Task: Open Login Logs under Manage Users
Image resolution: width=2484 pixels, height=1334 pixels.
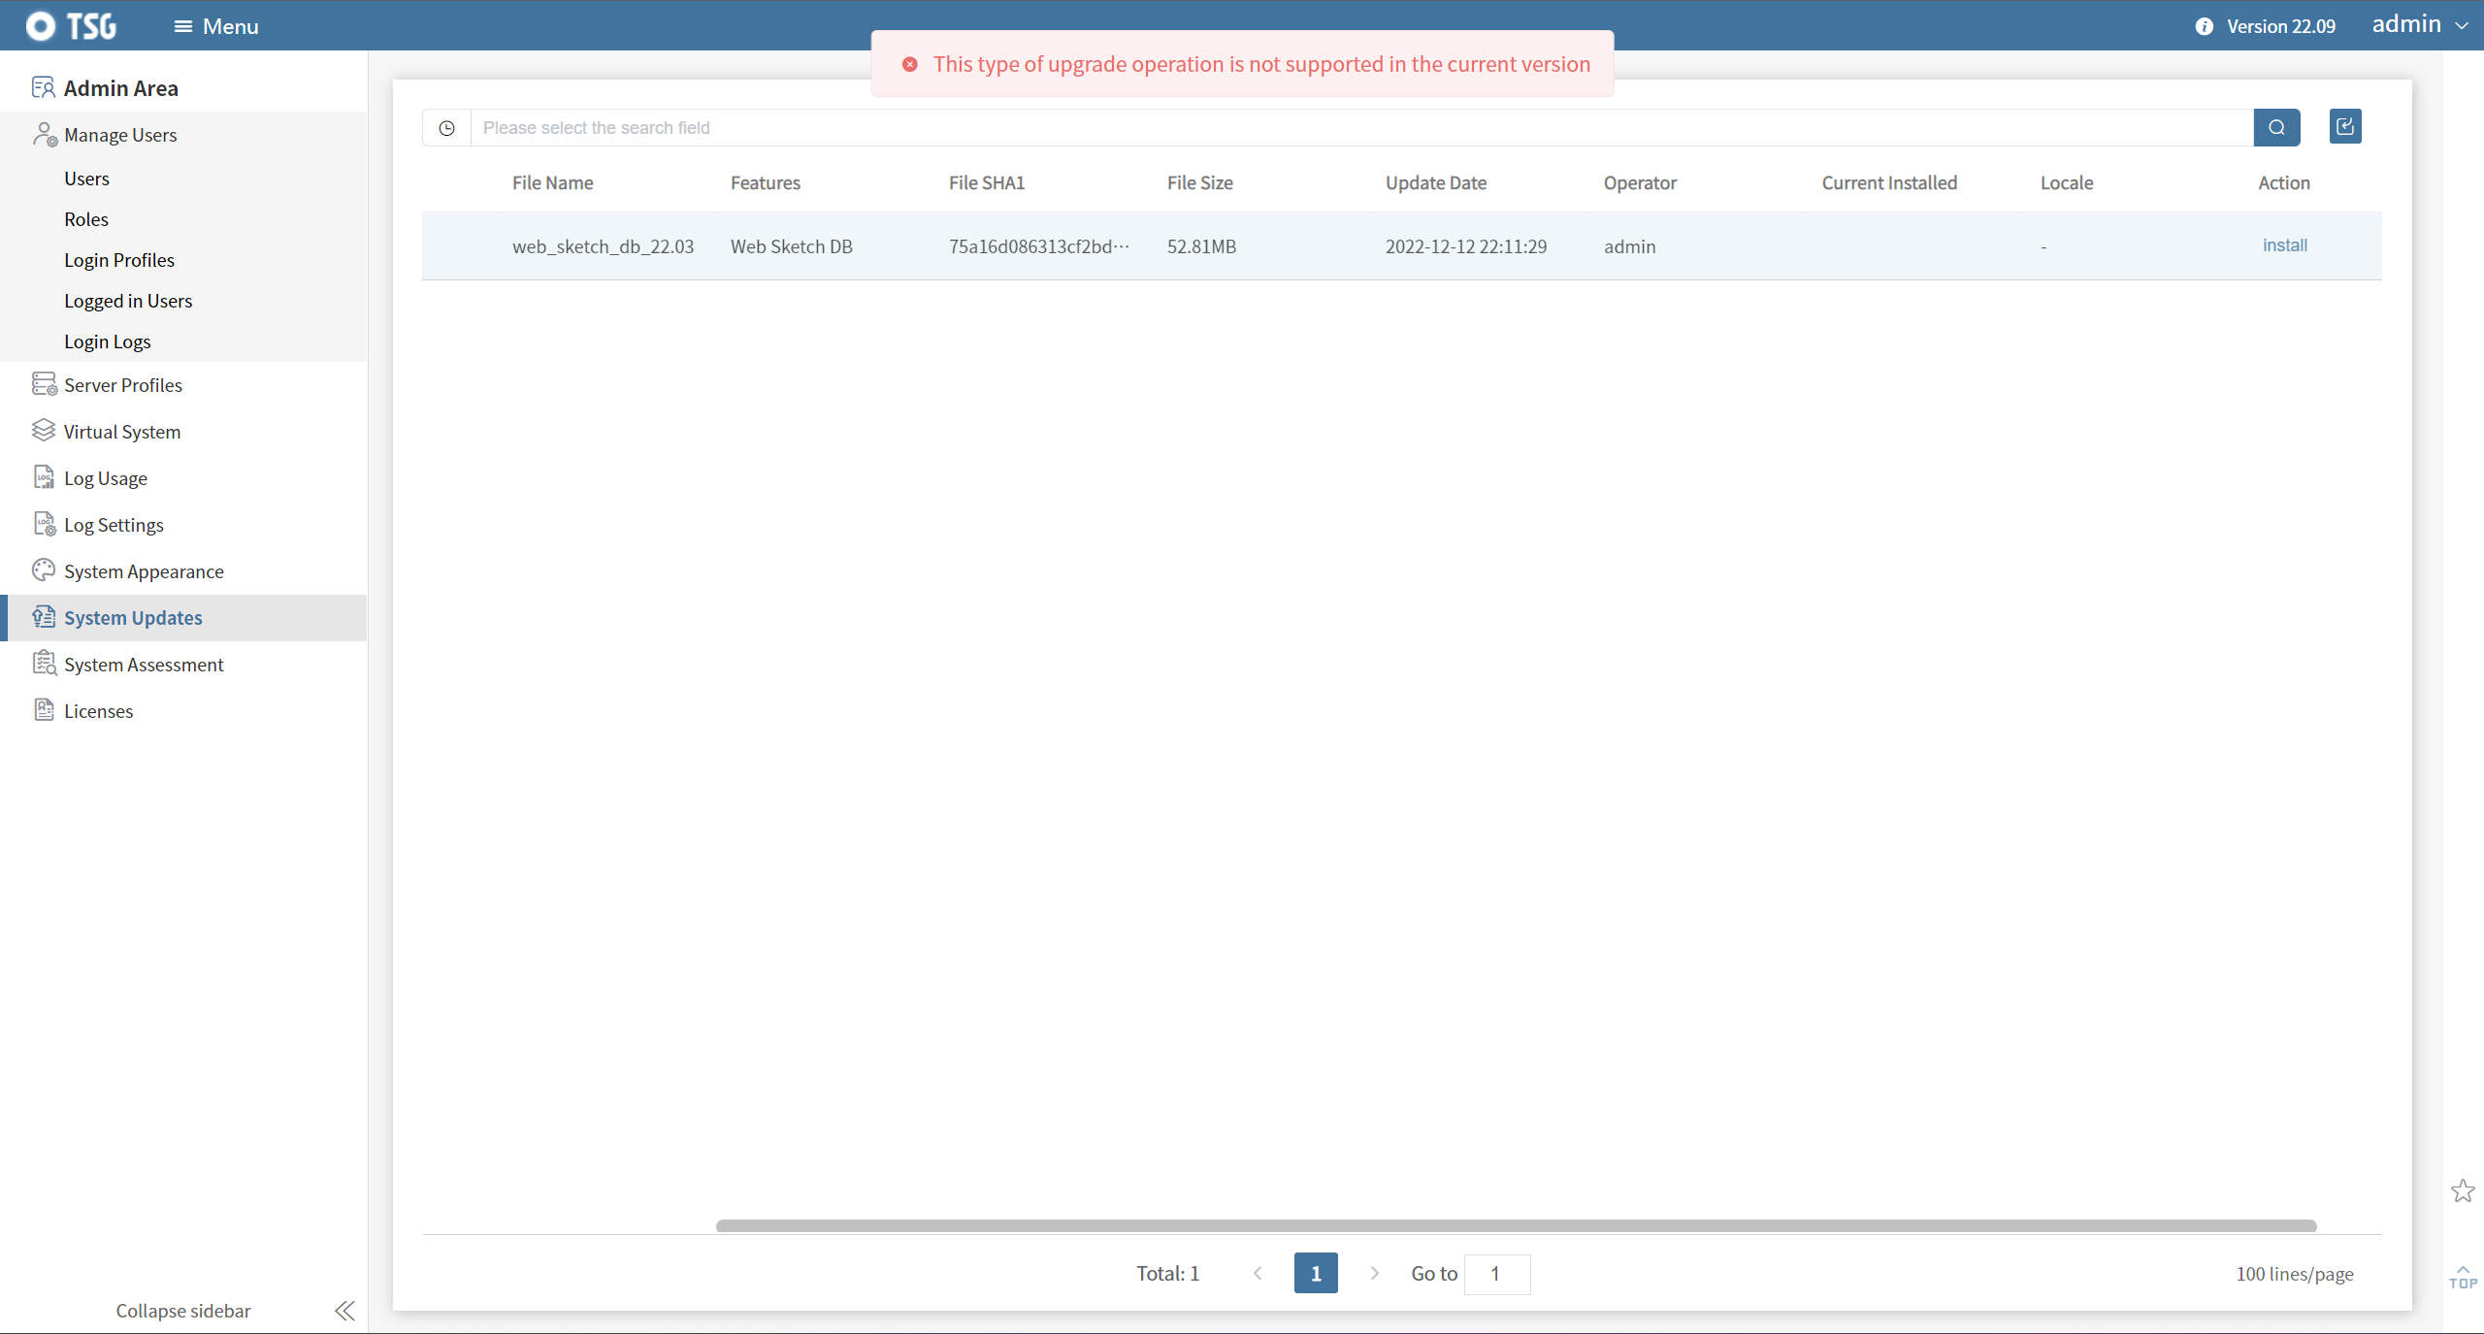Action: pyautogui.click(x=107, y=342)
